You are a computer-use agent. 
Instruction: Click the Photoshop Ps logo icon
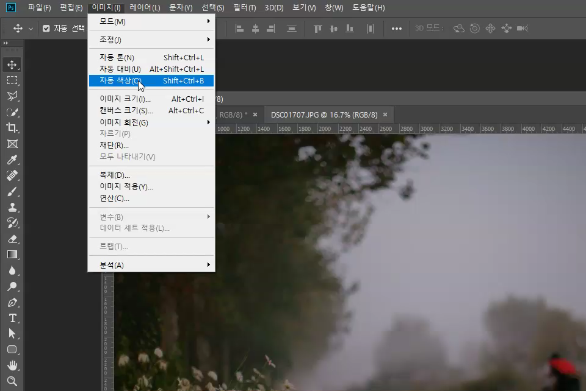(x=11, y=7)
